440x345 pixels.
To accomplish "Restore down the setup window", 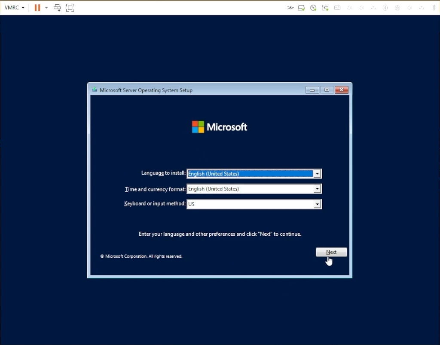I will pos(326,89).
